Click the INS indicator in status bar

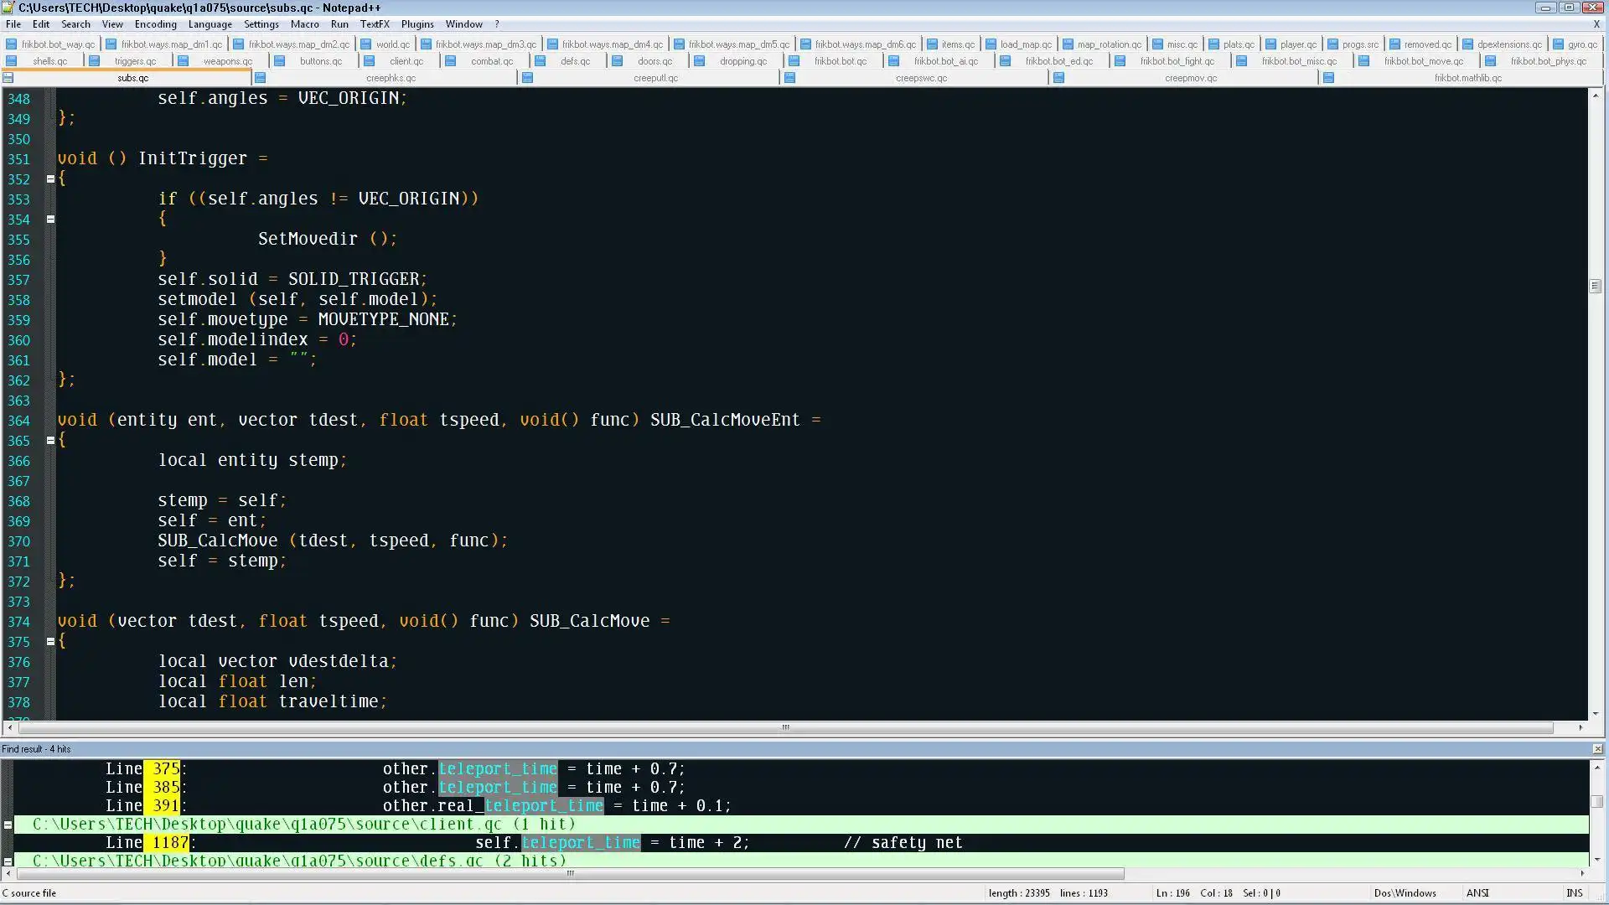1574,893
